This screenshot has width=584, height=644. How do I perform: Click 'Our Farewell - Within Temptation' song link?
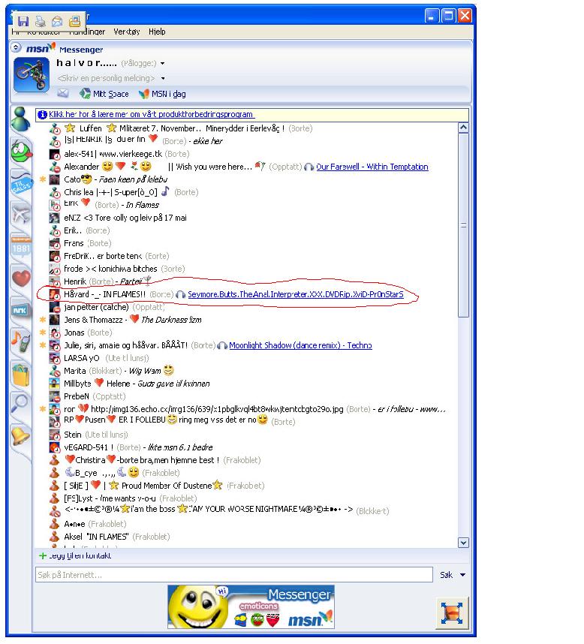(x=372, y=167)
